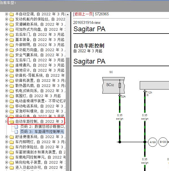The height and width of the screenshot is (171, 169).
Task: Click the folder icon for 座椅通风
Action: [12, 65]
